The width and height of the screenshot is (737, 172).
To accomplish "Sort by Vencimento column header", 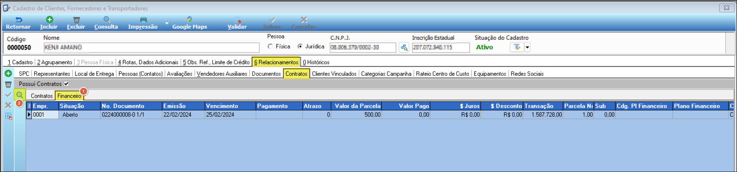I will click(230, 106).
